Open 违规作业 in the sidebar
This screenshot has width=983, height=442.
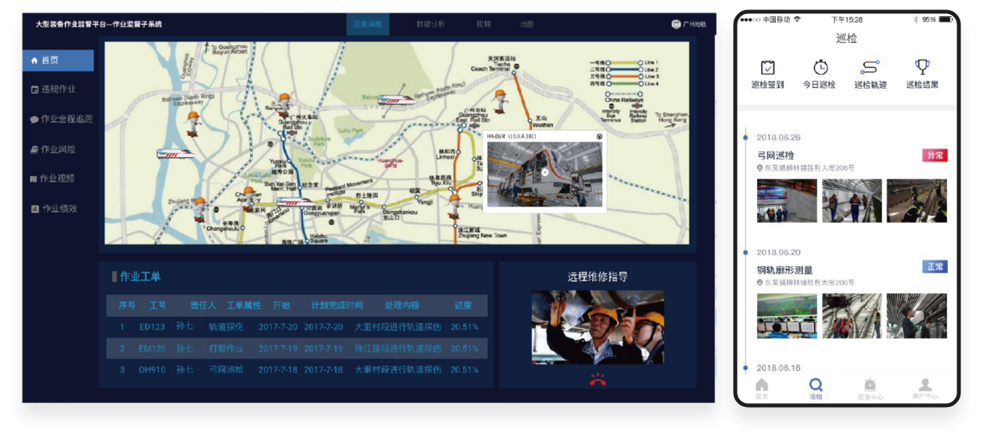point(58,89)
